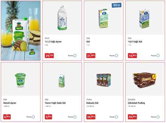The height and width of the screenshot is (123, 166).
Task: Open the Sek %0,5 Yağlı Süt carton image
Action: point(144,19)
